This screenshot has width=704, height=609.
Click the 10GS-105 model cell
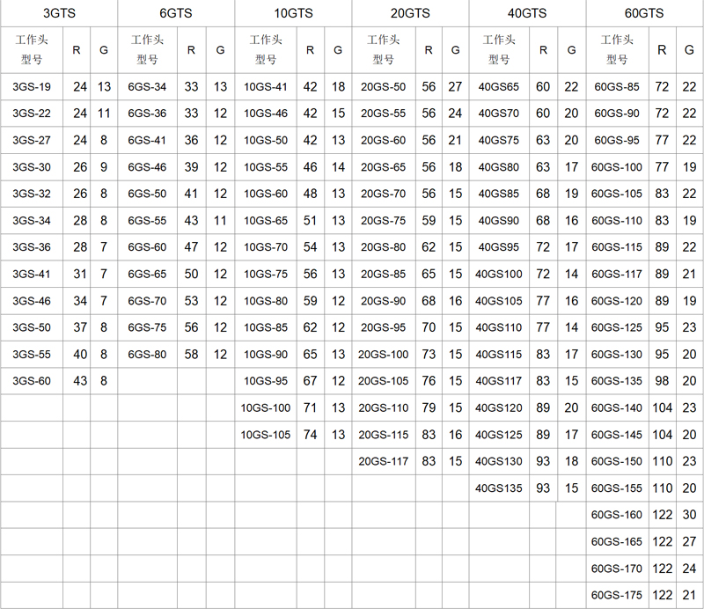[x=265, y=434]
